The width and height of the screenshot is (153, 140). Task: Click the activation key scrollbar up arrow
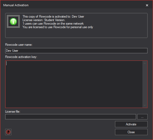click(145, 63)
